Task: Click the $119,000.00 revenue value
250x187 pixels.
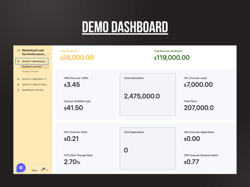Action: pyautogui.click(x=172, y=58)
